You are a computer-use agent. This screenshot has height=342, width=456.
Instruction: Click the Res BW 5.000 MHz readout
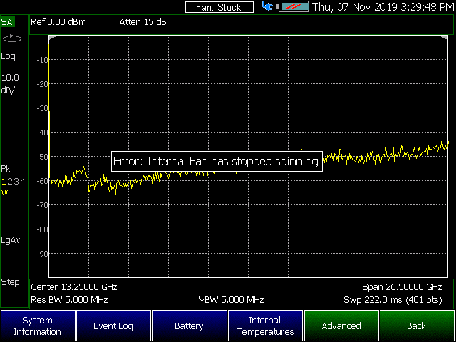coord(69,299)
